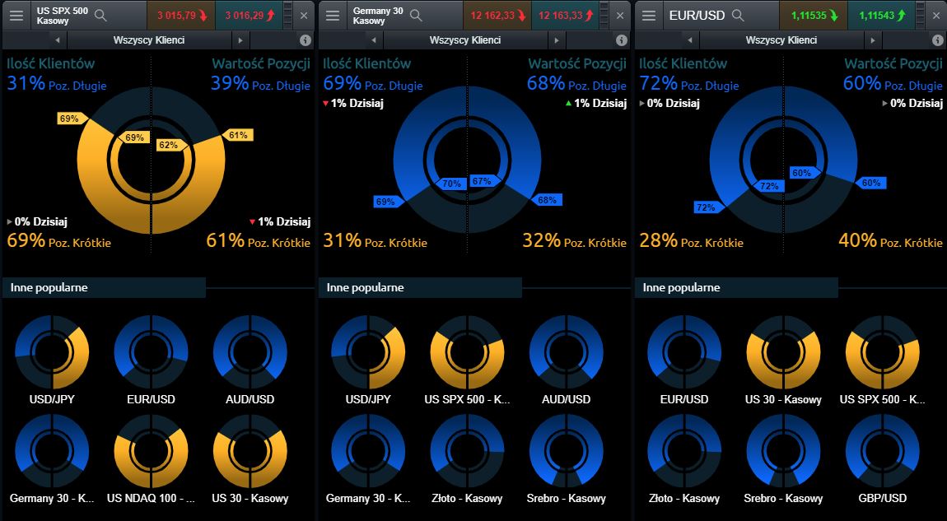
Task: Open the hamburger menu in EUR/USD panel
Action: tap(649, 16)
